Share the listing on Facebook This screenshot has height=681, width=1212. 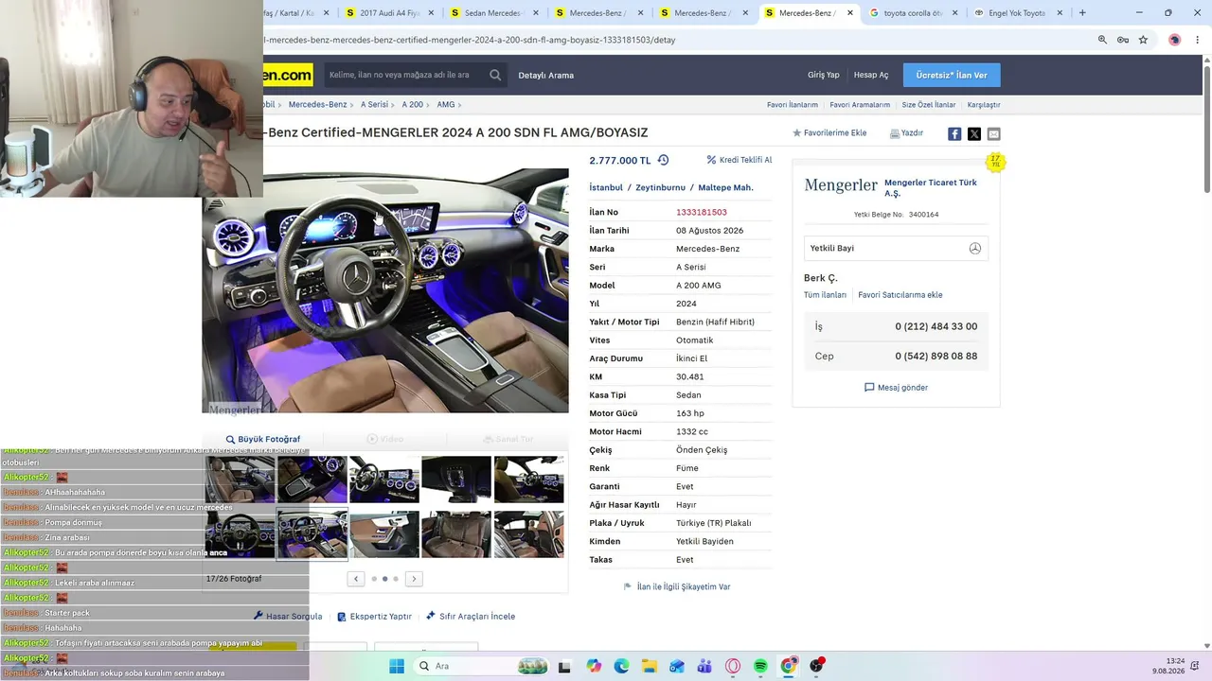coord(954,133)
